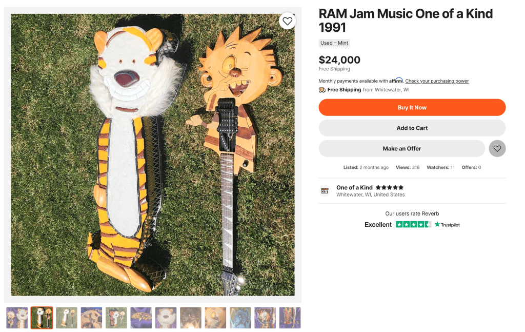
Task: Click the free shipping truck icon
Action: pyautogui.click(x=322, y=90)
